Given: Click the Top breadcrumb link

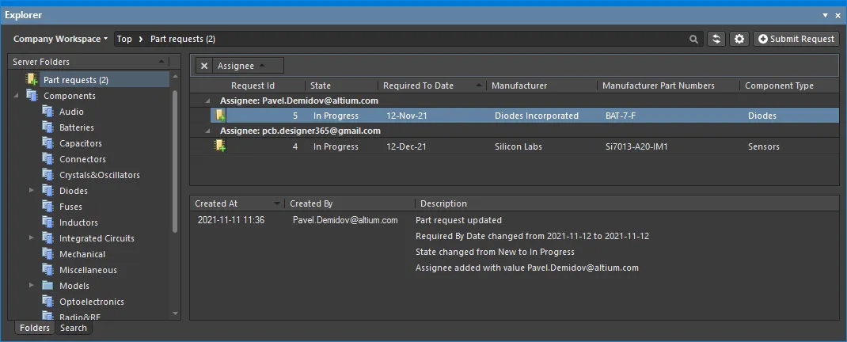Looking at the screenshot, I should click(x=124, y=39).
